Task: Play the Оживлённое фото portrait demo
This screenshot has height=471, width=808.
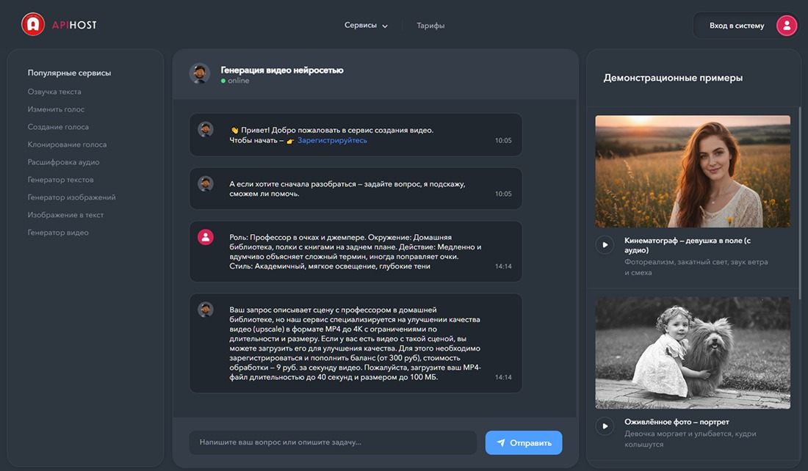Action: (x=605, y=426)
